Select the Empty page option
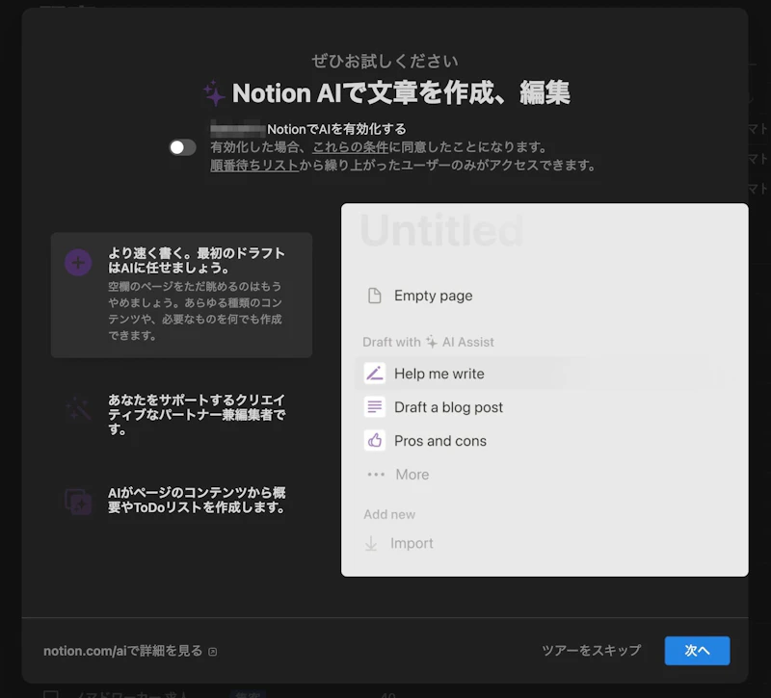The height and width of the screenshot is (698, 771). (434, 296)
